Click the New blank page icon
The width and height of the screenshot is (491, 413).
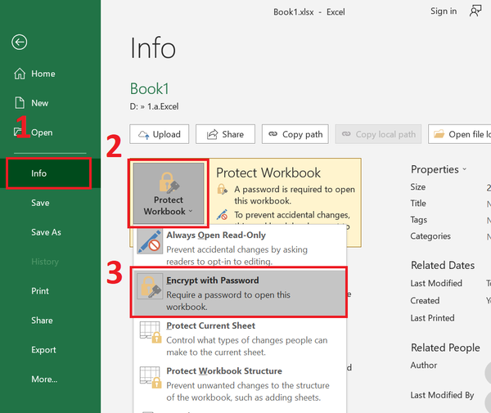20,102
